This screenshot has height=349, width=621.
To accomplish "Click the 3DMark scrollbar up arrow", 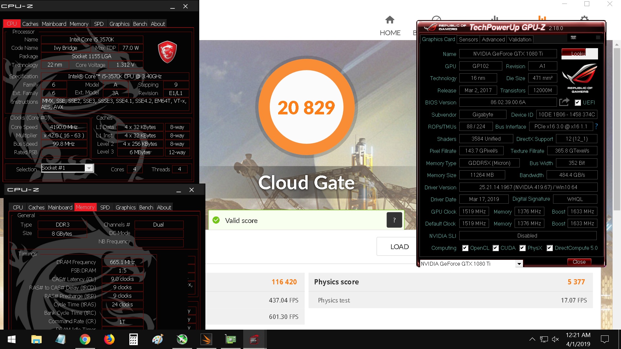I will point(617,44).
